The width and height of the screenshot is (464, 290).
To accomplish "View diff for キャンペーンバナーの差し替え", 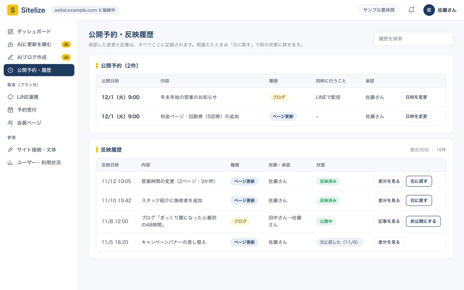I will click(x=389, y=242).
